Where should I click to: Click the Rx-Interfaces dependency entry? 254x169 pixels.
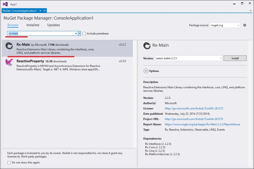tap(158, 144)
